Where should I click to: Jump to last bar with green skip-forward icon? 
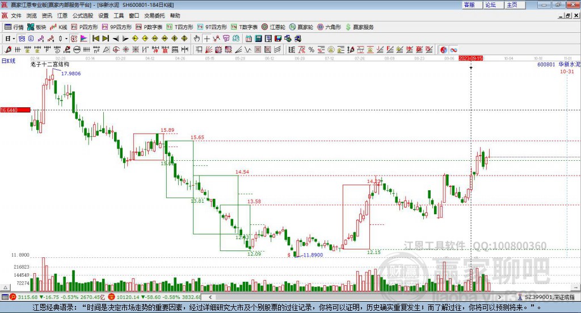point(106,39)
